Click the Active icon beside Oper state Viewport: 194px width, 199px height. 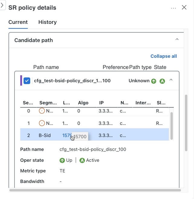click(82, 160)
